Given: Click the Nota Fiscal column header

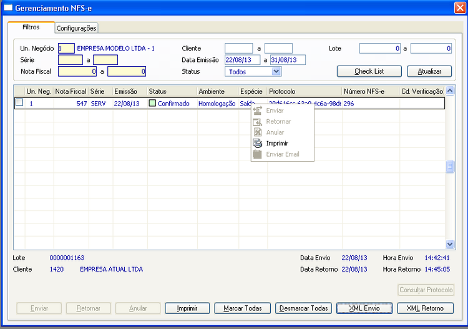Looking at the screenshot, I should 71,91.
